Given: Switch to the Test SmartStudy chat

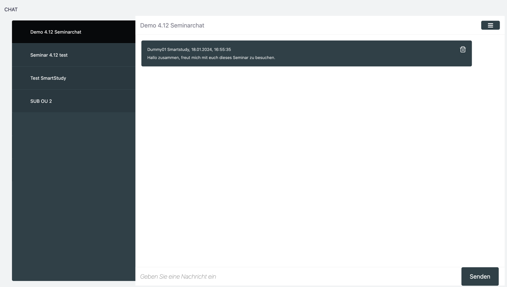Looking at the screenshot, I should [x=48, y=78].
